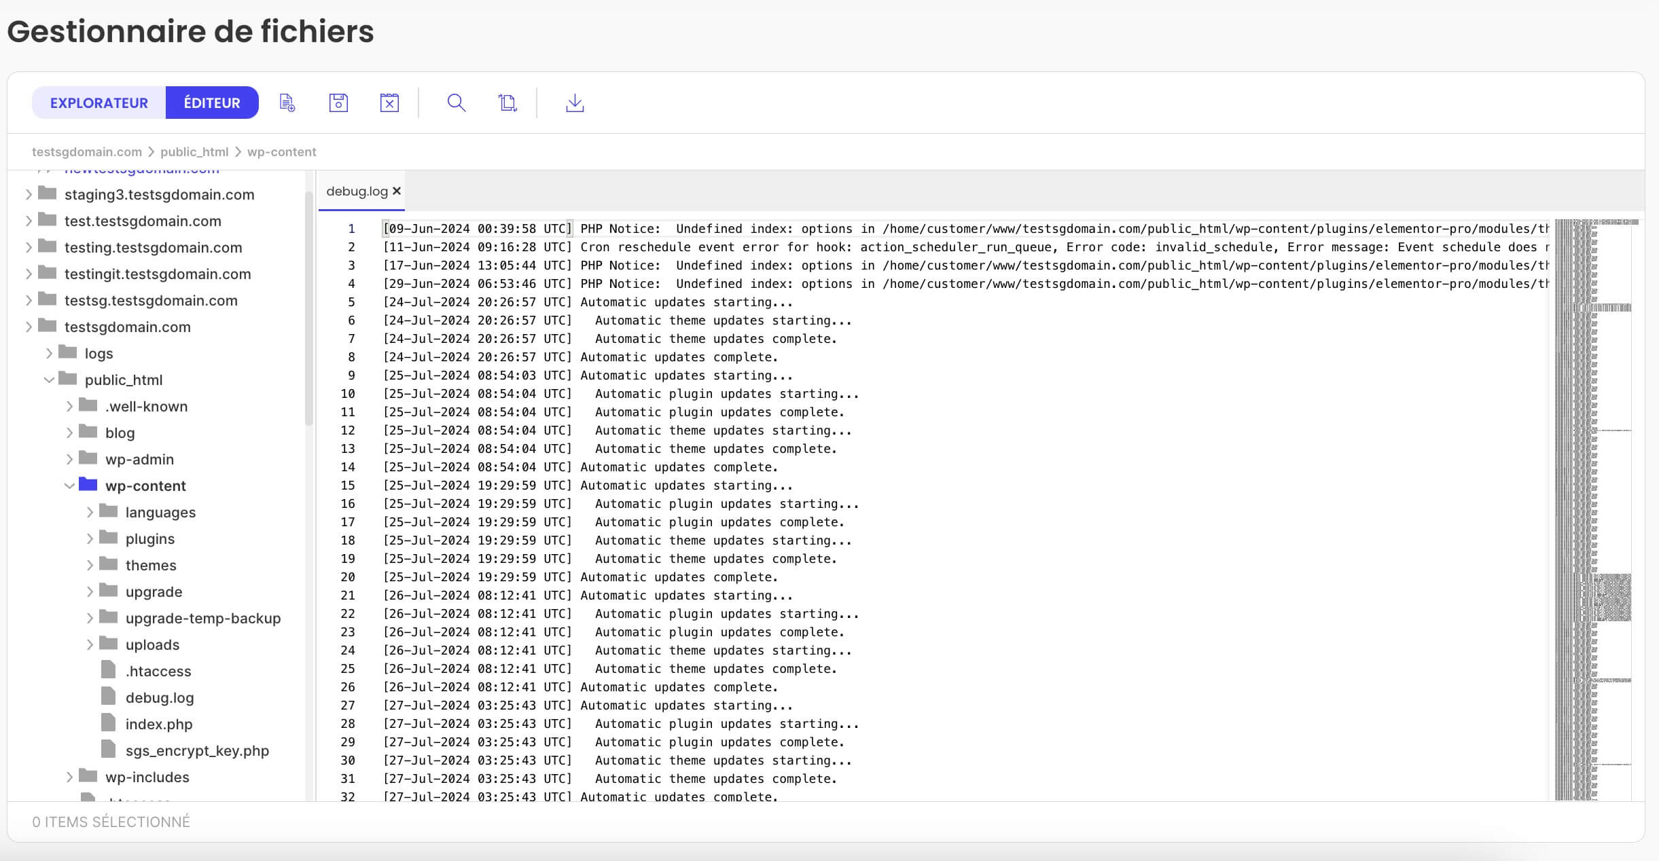
Task: Select the wp-admin folder name
Action: (139, 459)
